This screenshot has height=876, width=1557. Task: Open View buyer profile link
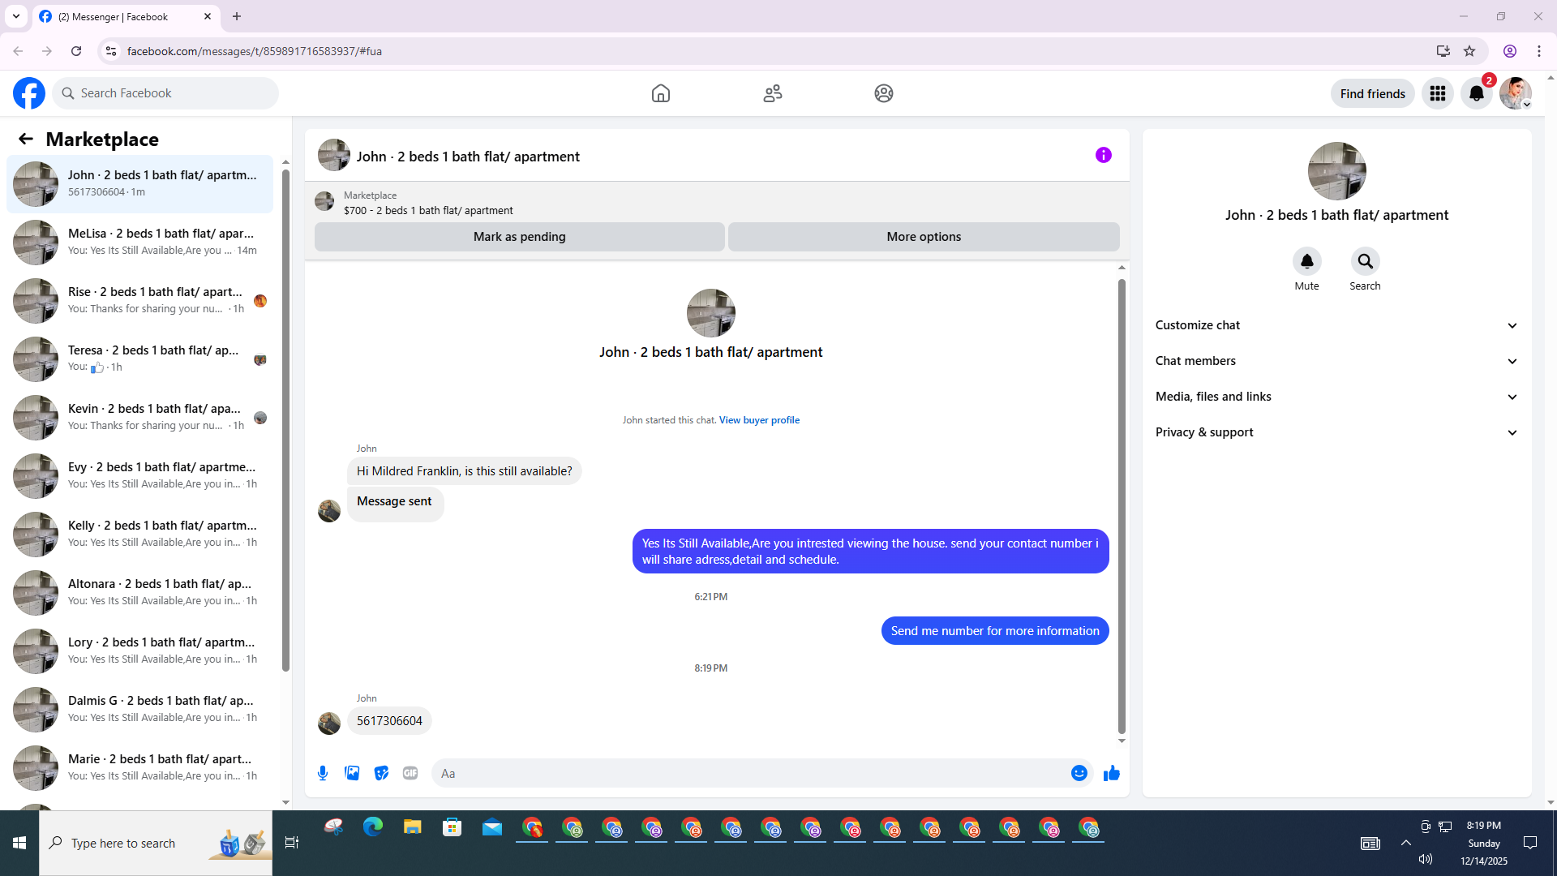click(x=759, y=420)
